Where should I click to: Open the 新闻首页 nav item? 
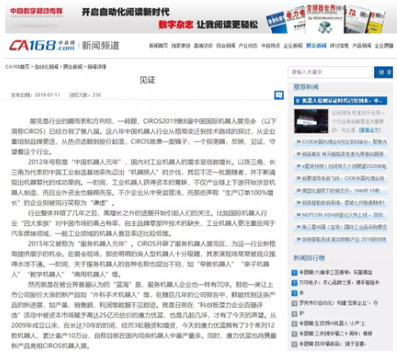[159, 46]
